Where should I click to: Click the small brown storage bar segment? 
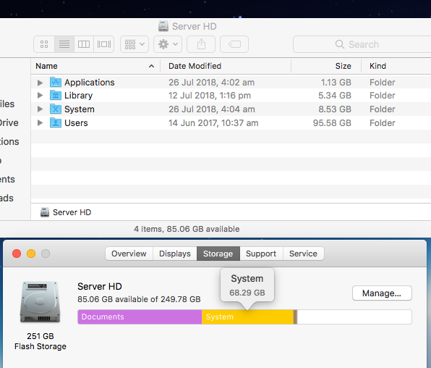(295, 317)
